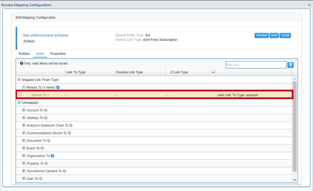This screenshot has width=313, height=191.
Task: Click the info icon beside Communications Device To
Action: pos(69,133)
